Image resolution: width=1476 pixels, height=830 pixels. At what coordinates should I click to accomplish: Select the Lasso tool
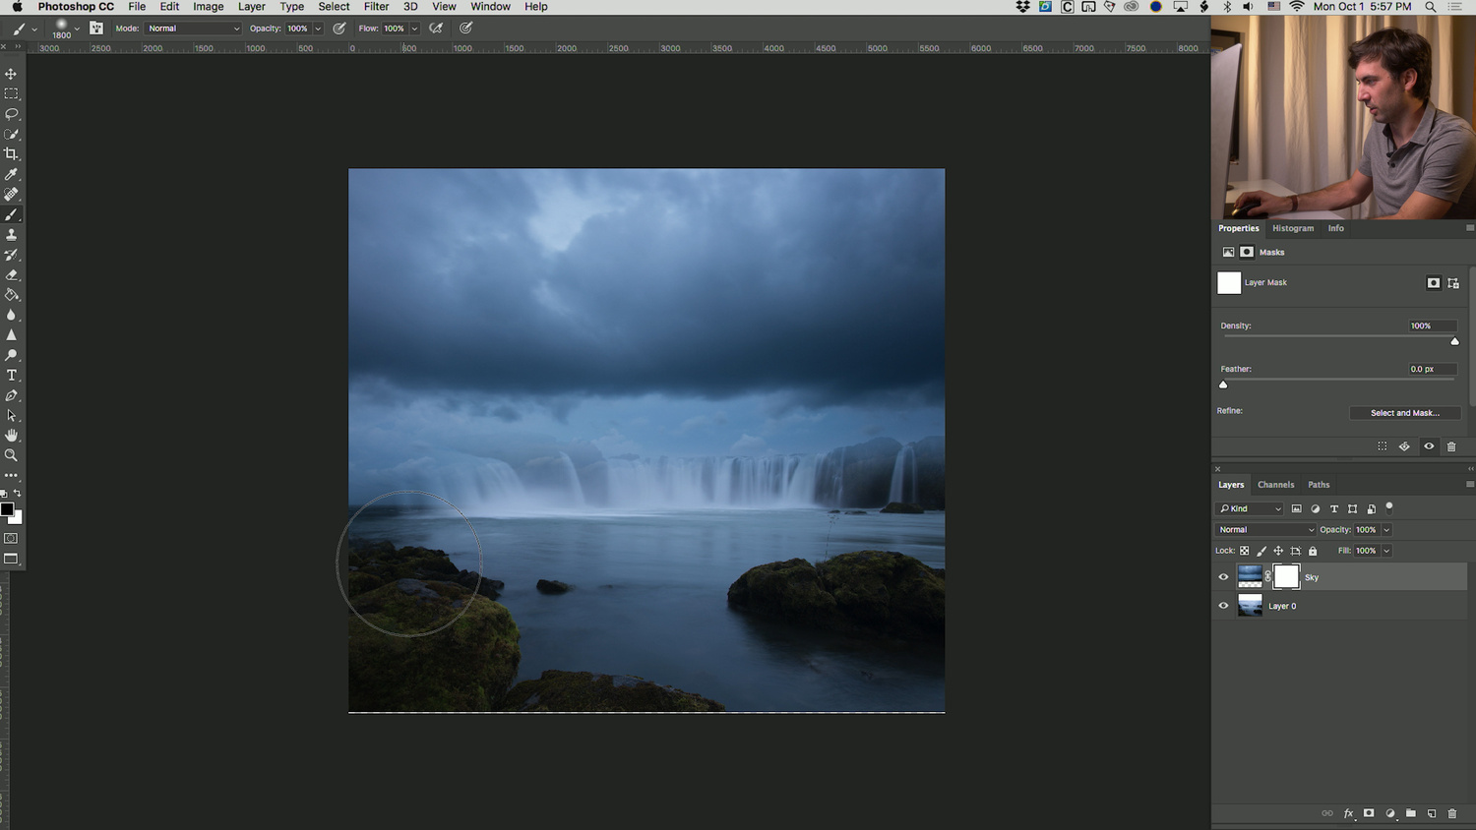[x=11, y=114]
